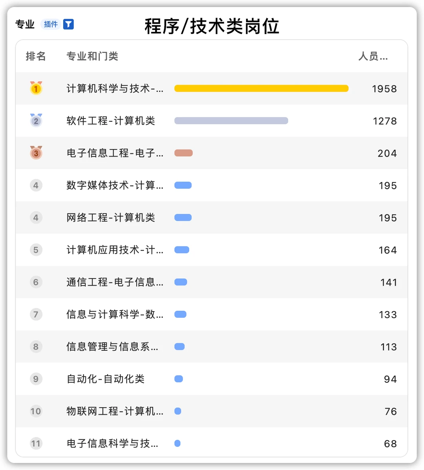
Task: Click the 插件 plugin tag
Action: (51, 24)
